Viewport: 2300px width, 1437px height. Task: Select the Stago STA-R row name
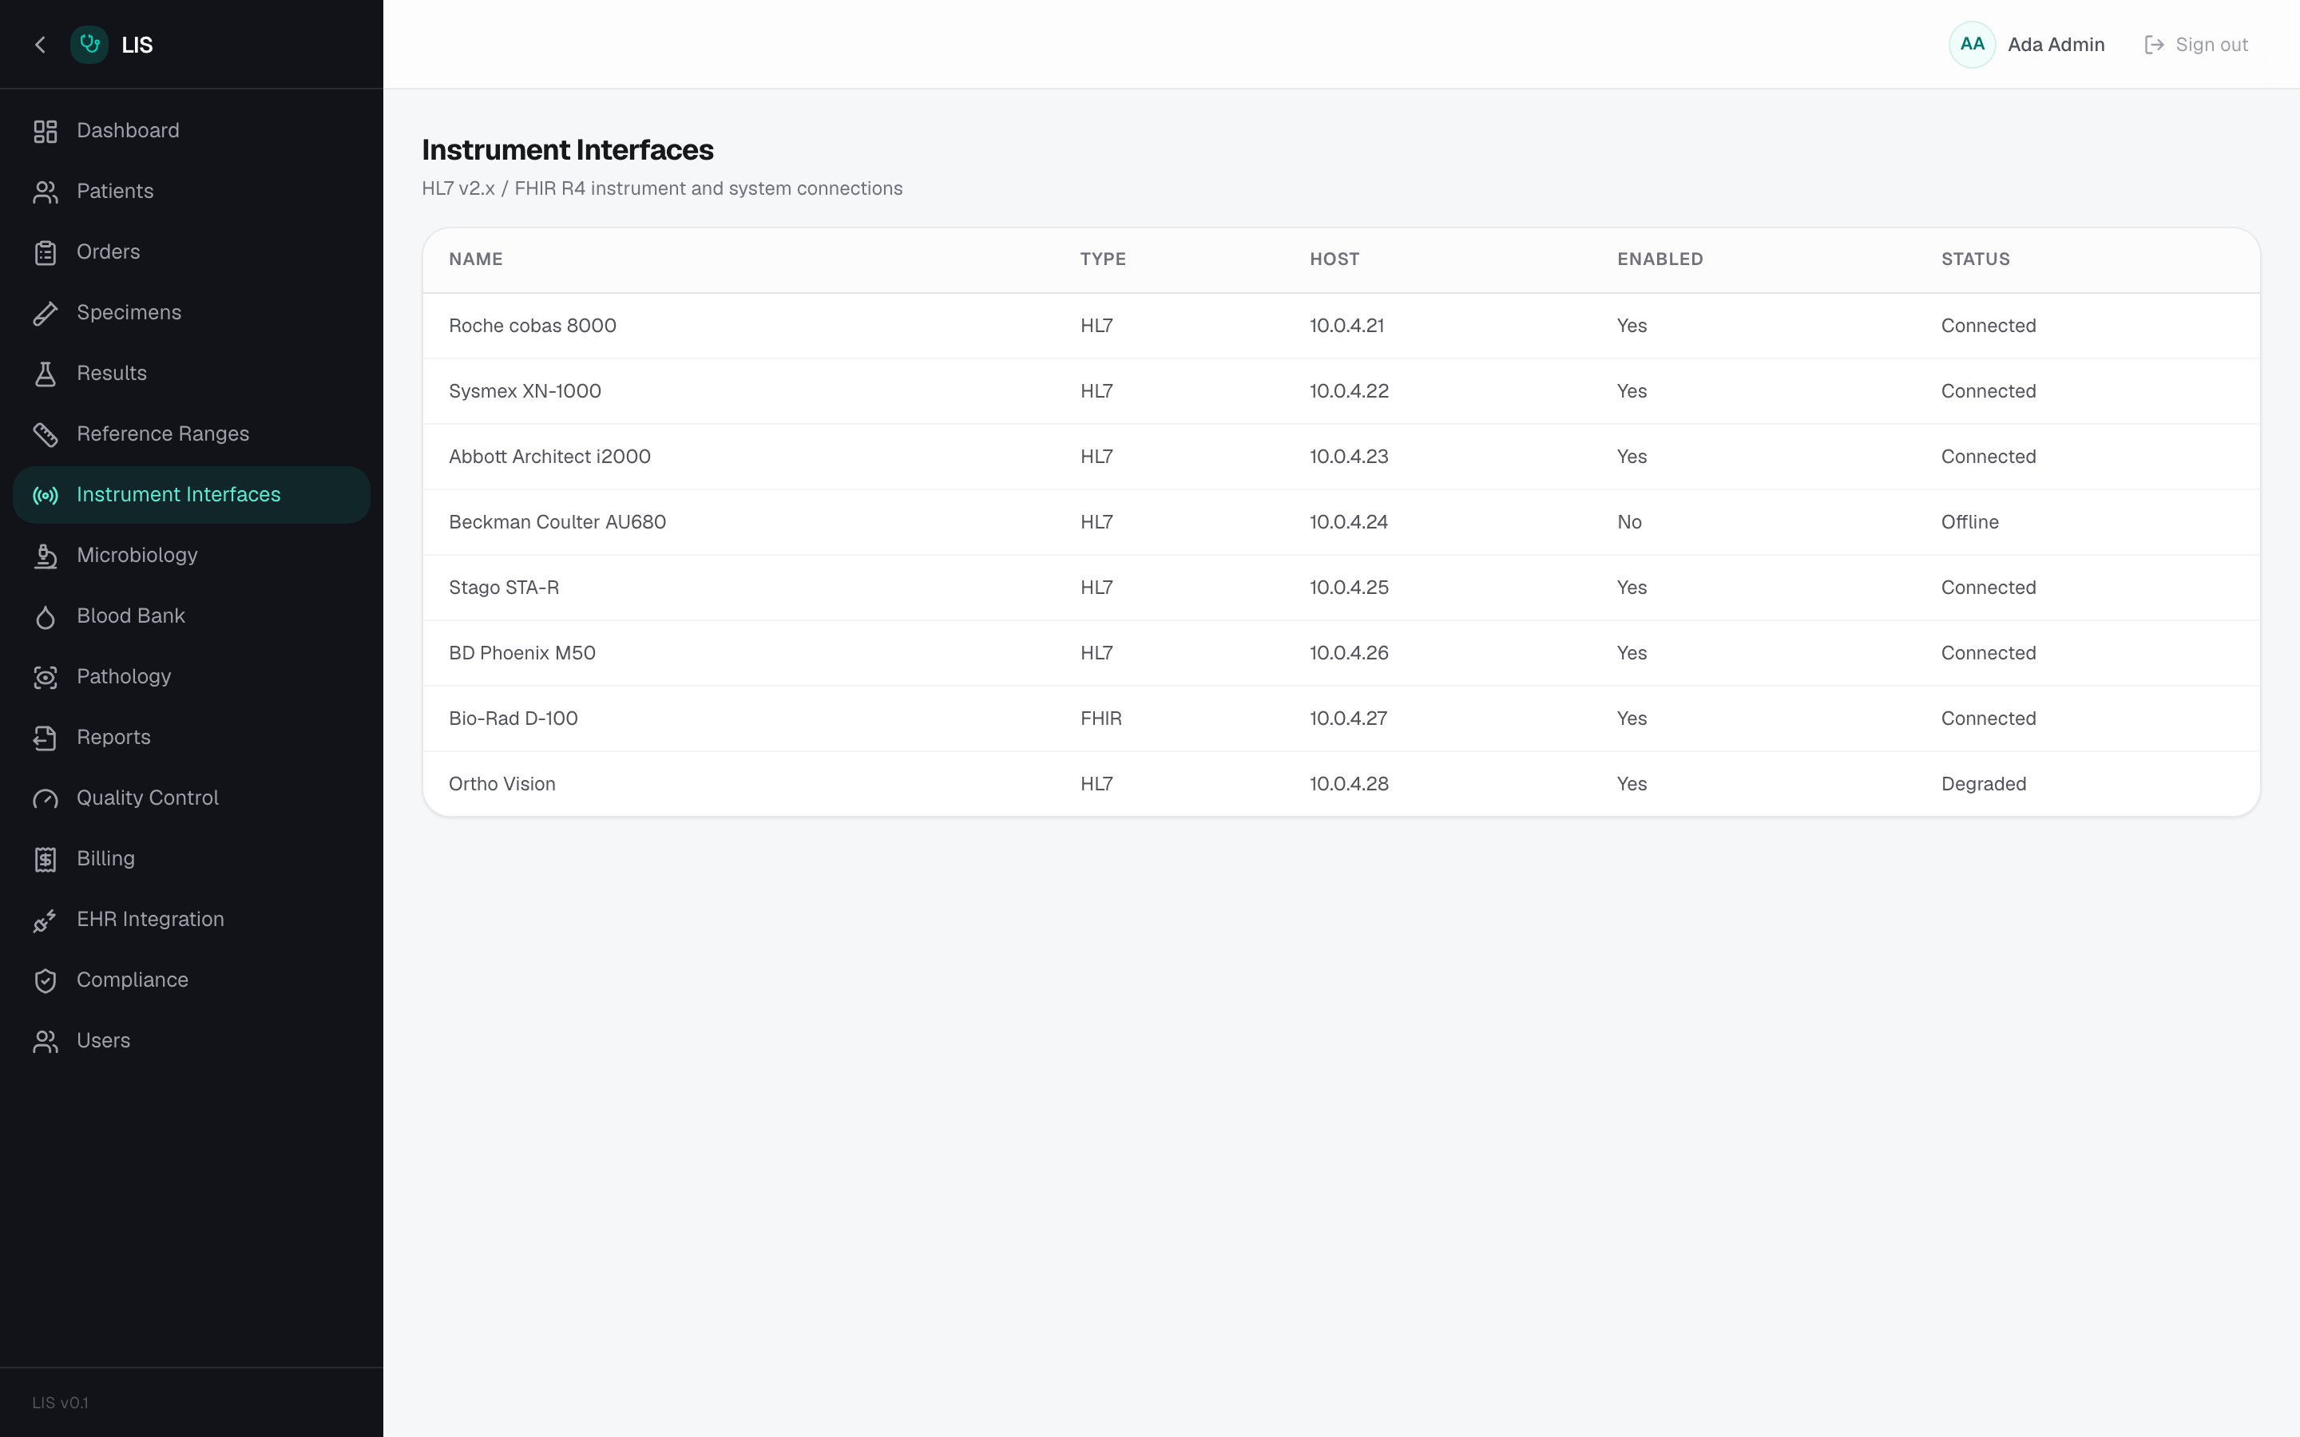(x=504, y=588)
